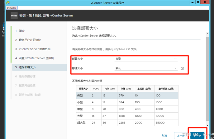Click storage value 2283 in 超大型 row
This screenshot has width=214, height=139.
(122, 123)
